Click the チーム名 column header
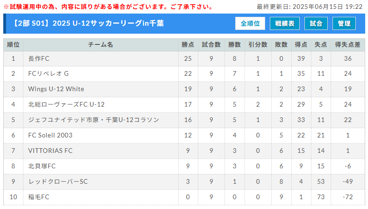The width and height of the screenshot is (368, 209). pyautogui.click(x=101, y=45)
